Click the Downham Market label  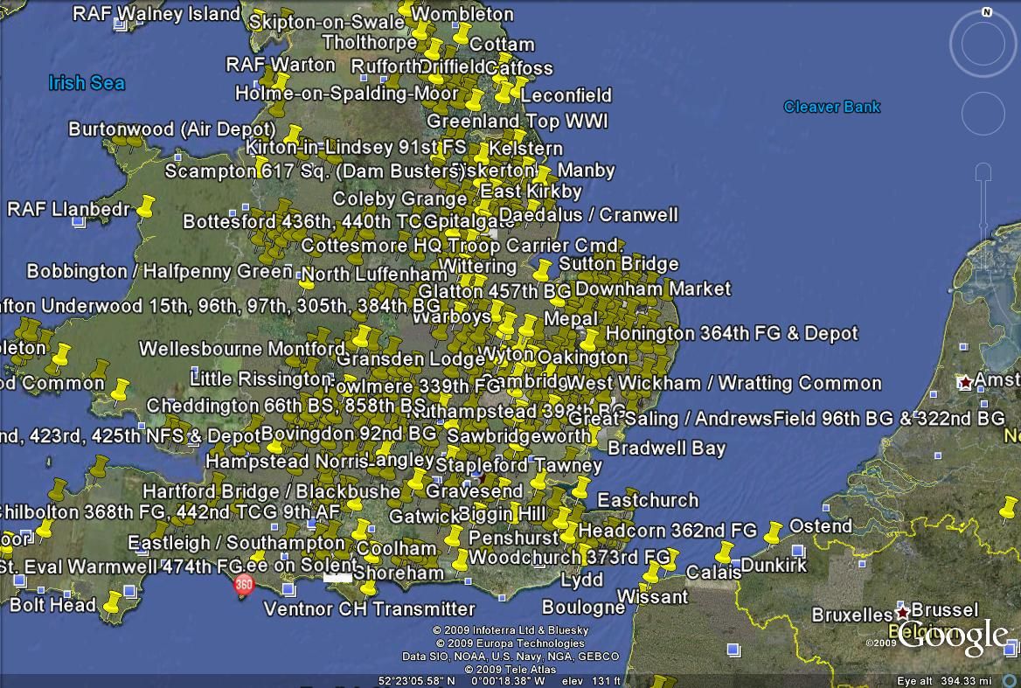(x=653, y=288)
